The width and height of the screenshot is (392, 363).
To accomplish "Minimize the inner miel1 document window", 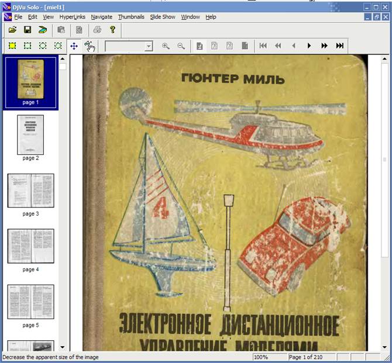I will (367, 17).
